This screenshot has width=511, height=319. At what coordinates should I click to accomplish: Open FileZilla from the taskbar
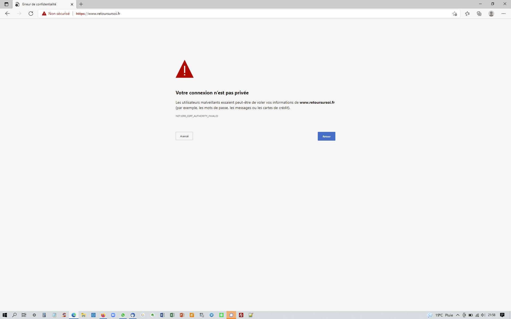(241, 315)
